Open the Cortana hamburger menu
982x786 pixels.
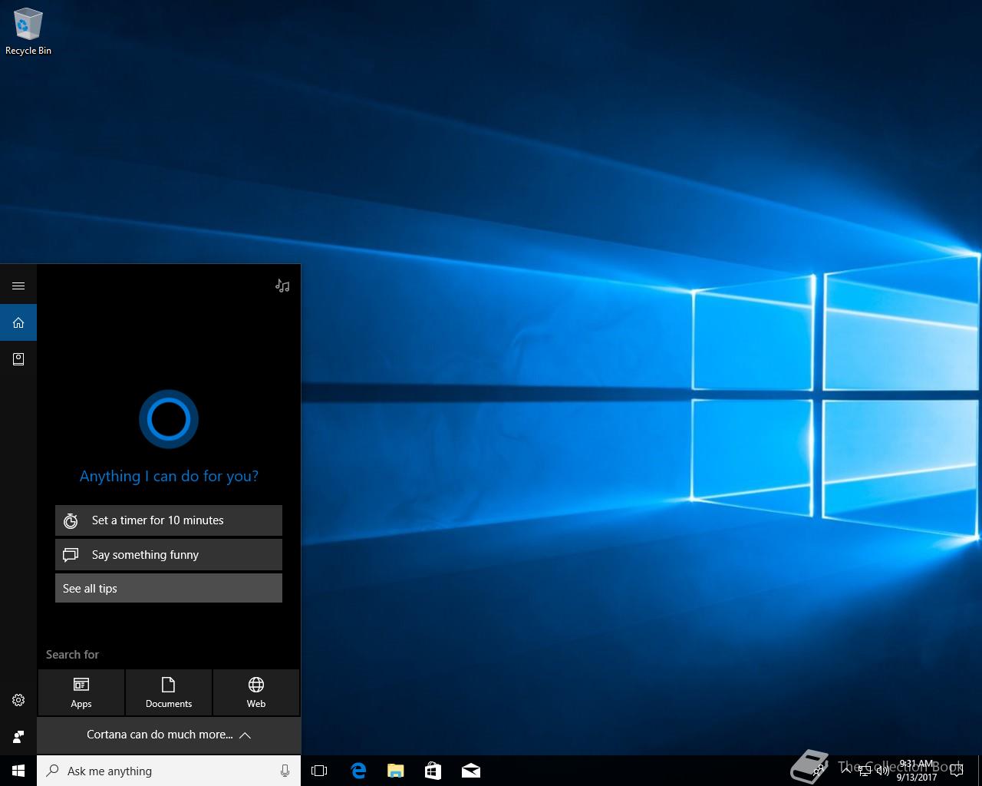[18, 286]
